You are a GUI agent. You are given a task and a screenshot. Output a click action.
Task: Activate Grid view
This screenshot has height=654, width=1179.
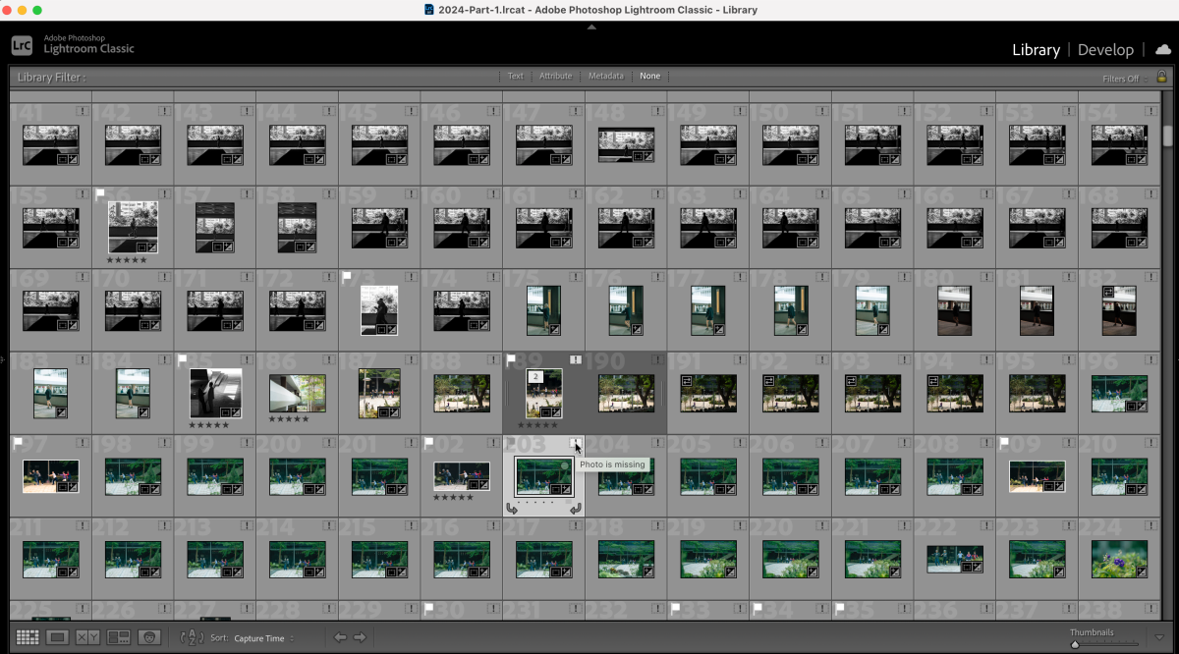pyautogui.click(x=28, y=636)
